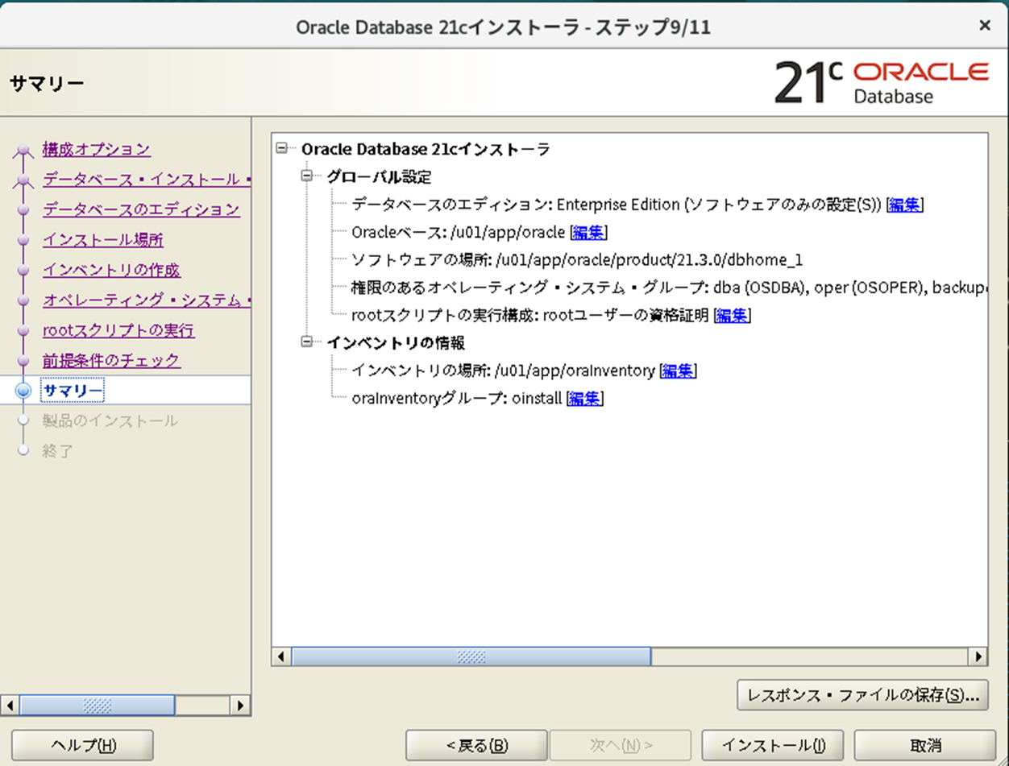Image resolution: width=1009 pixels, height=766 pixels.
Task: Click the summary pane horizontal scrollbar thumb
Action: pyautogui.click(x=471, y=656)
